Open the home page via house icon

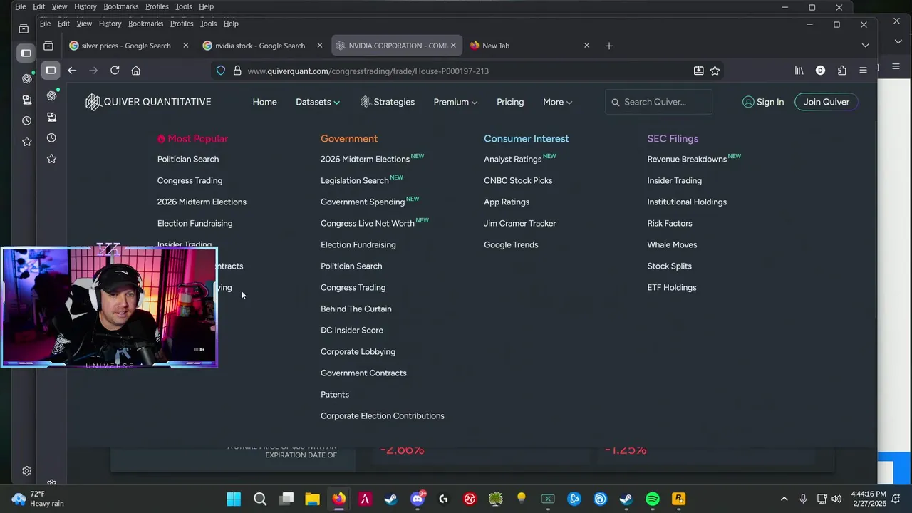pos(136,71)
